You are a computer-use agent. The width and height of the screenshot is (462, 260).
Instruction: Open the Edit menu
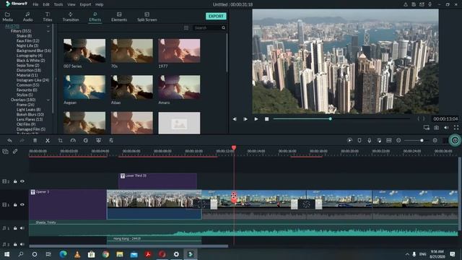[x=46, y=4]
